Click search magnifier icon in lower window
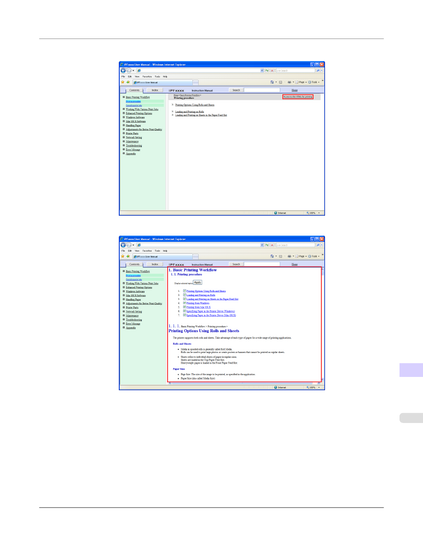This screenshot has height=547, width=423. tap(318, 245)
